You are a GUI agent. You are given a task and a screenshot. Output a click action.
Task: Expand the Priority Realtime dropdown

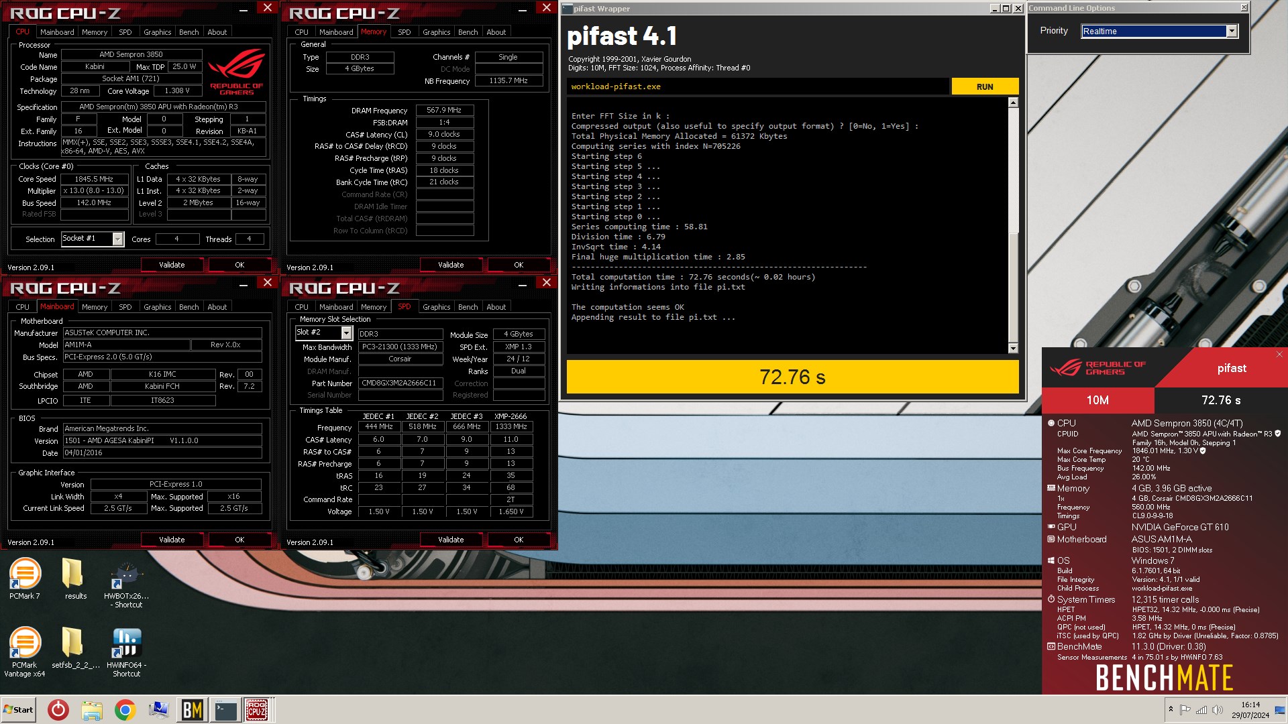pos(1232,32)
